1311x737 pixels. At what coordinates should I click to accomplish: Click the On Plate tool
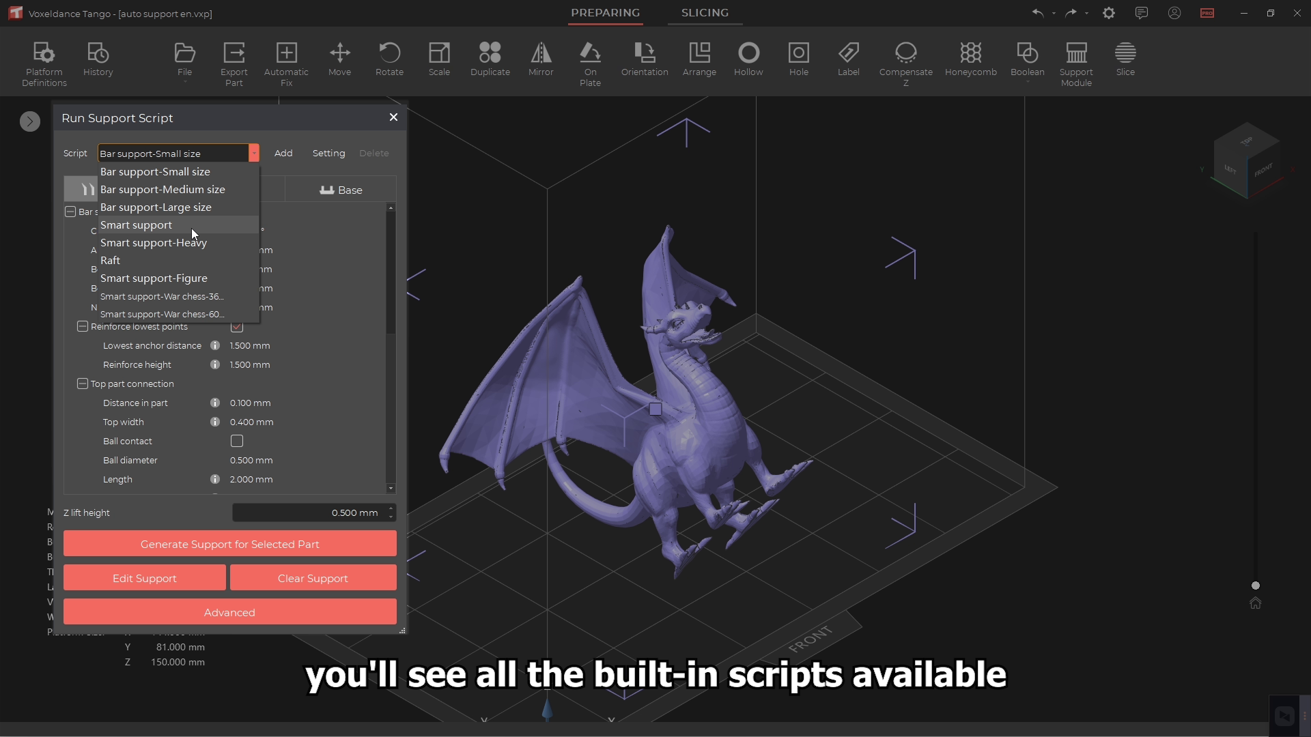coord(590,64)
